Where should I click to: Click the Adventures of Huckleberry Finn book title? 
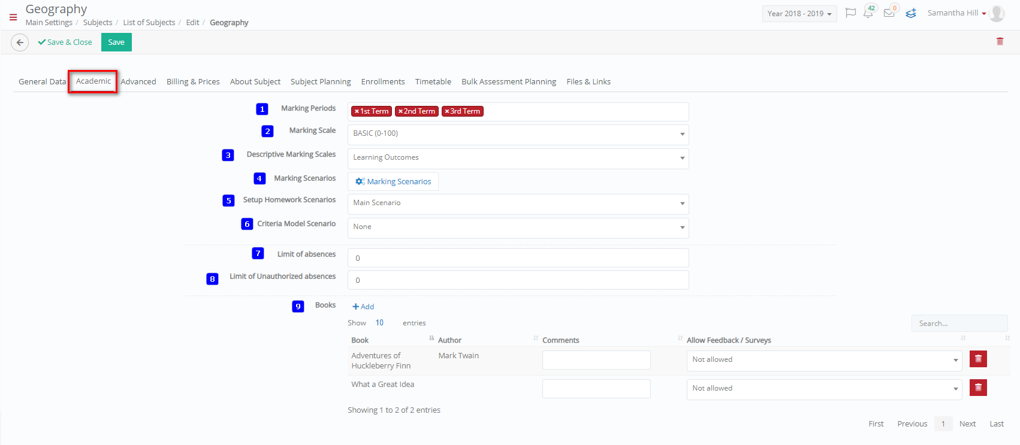[381, 361]
